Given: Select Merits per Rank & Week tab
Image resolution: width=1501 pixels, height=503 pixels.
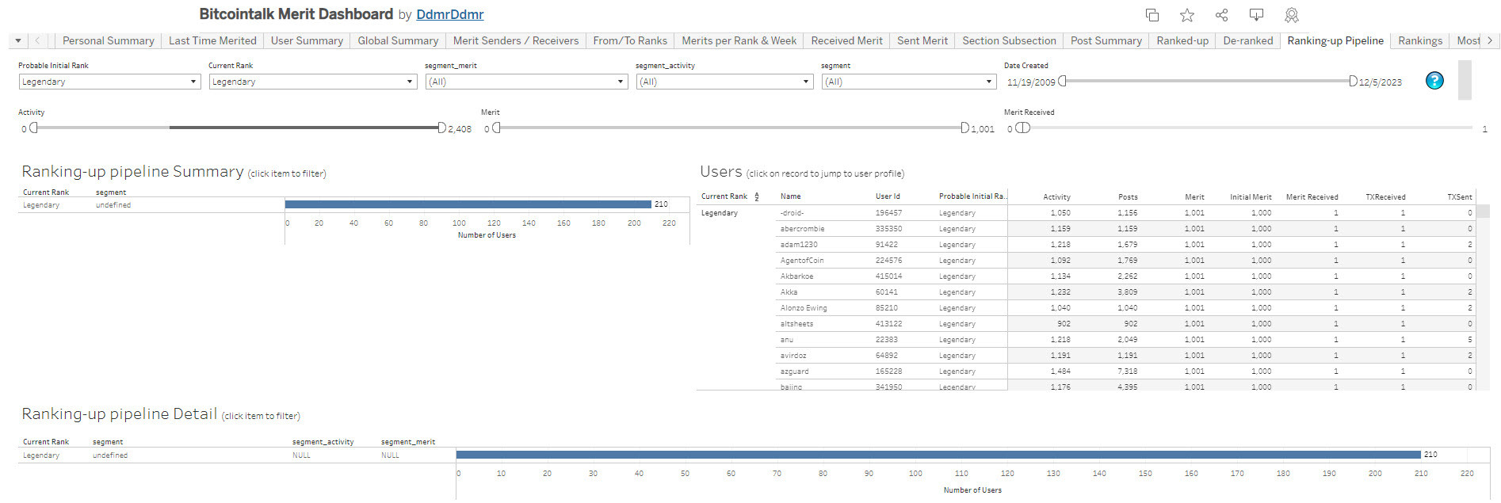Looking at the screenshot, I should 739,40.
